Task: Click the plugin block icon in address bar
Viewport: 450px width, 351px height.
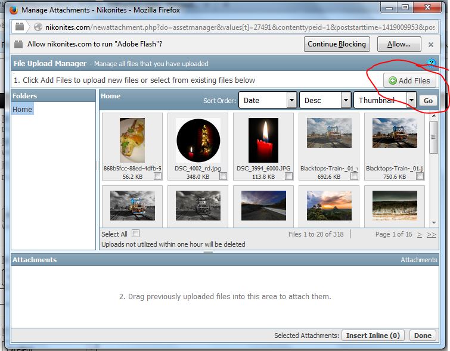Action: (x=20, y=27)
